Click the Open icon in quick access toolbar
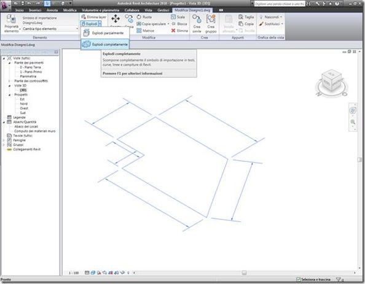 (x=16, y=4)
